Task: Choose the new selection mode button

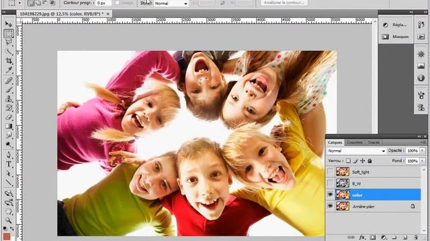Action: point(31,3)
